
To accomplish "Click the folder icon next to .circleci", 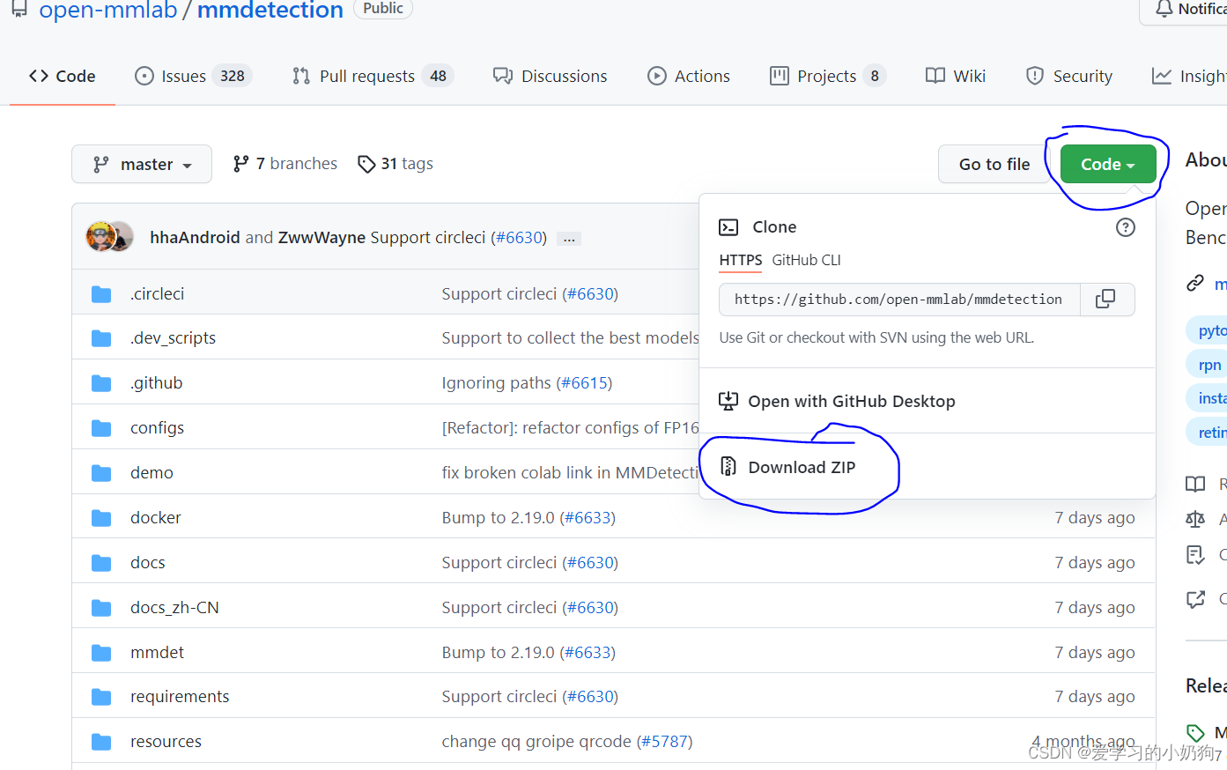I will pos(101,294).
